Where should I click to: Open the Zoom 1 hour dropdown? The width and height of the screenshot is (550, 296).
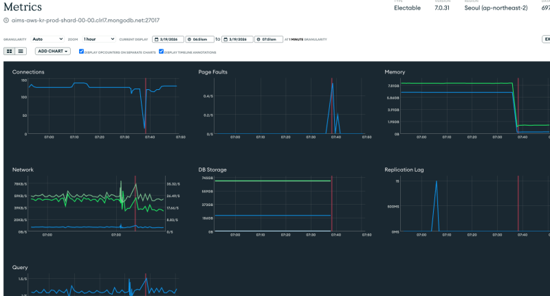(98, 39)
